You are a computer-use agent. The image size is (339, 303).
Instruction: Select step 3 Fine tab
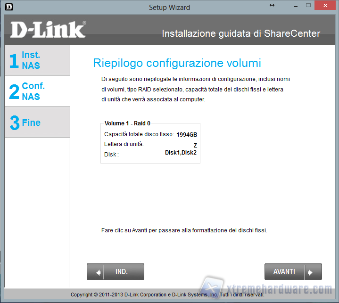tap(37, 122)
